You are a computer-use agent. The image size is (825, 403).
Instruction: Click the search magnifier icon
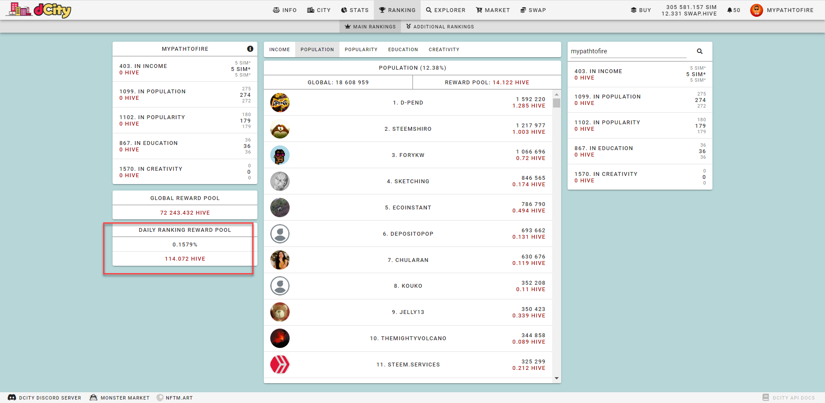[x=700, y=51]
